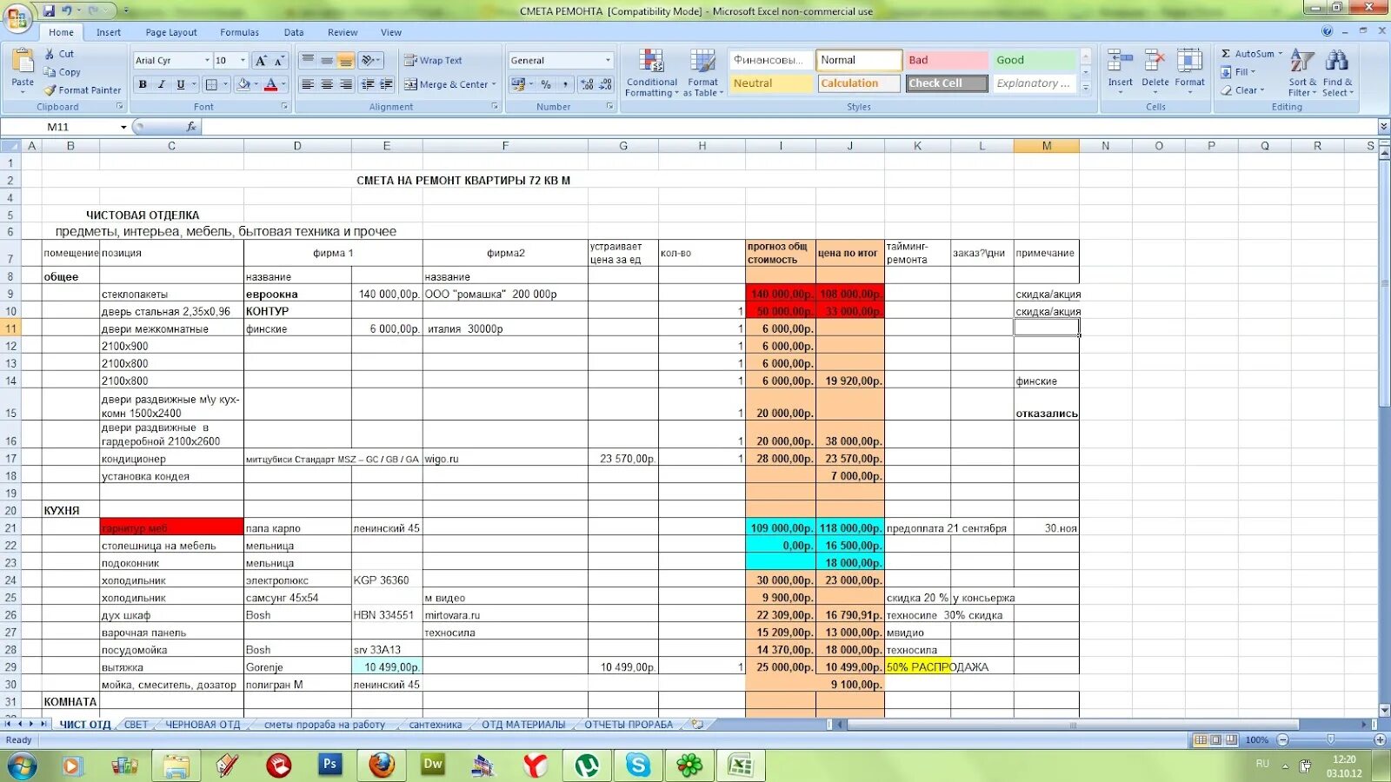Decrease the cell indent
This screenshot has width=1391, height=782.
[368, 84]
